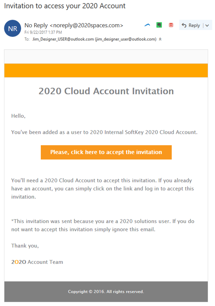Collapse the recipient list with the double chevron
The width and height of the screenshot is (215, 306).
coord(160,39)
